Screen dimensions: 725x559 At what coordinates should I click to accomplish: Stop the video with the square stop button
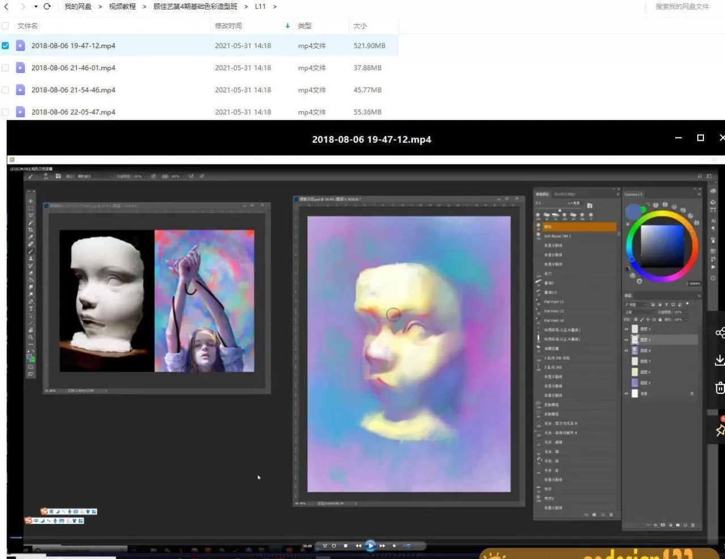point(346,545)
